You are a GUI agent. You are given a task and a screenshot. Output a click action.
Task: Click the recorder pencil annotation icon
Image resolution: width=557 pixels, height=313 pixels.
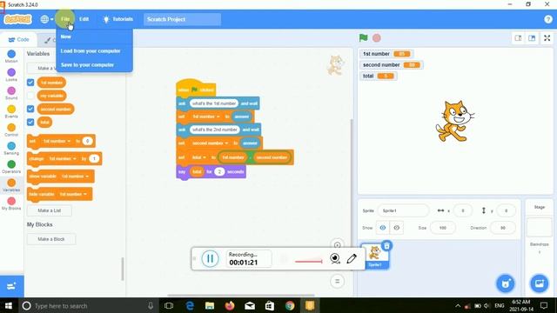pyautogui.click(x=352, y=259)
